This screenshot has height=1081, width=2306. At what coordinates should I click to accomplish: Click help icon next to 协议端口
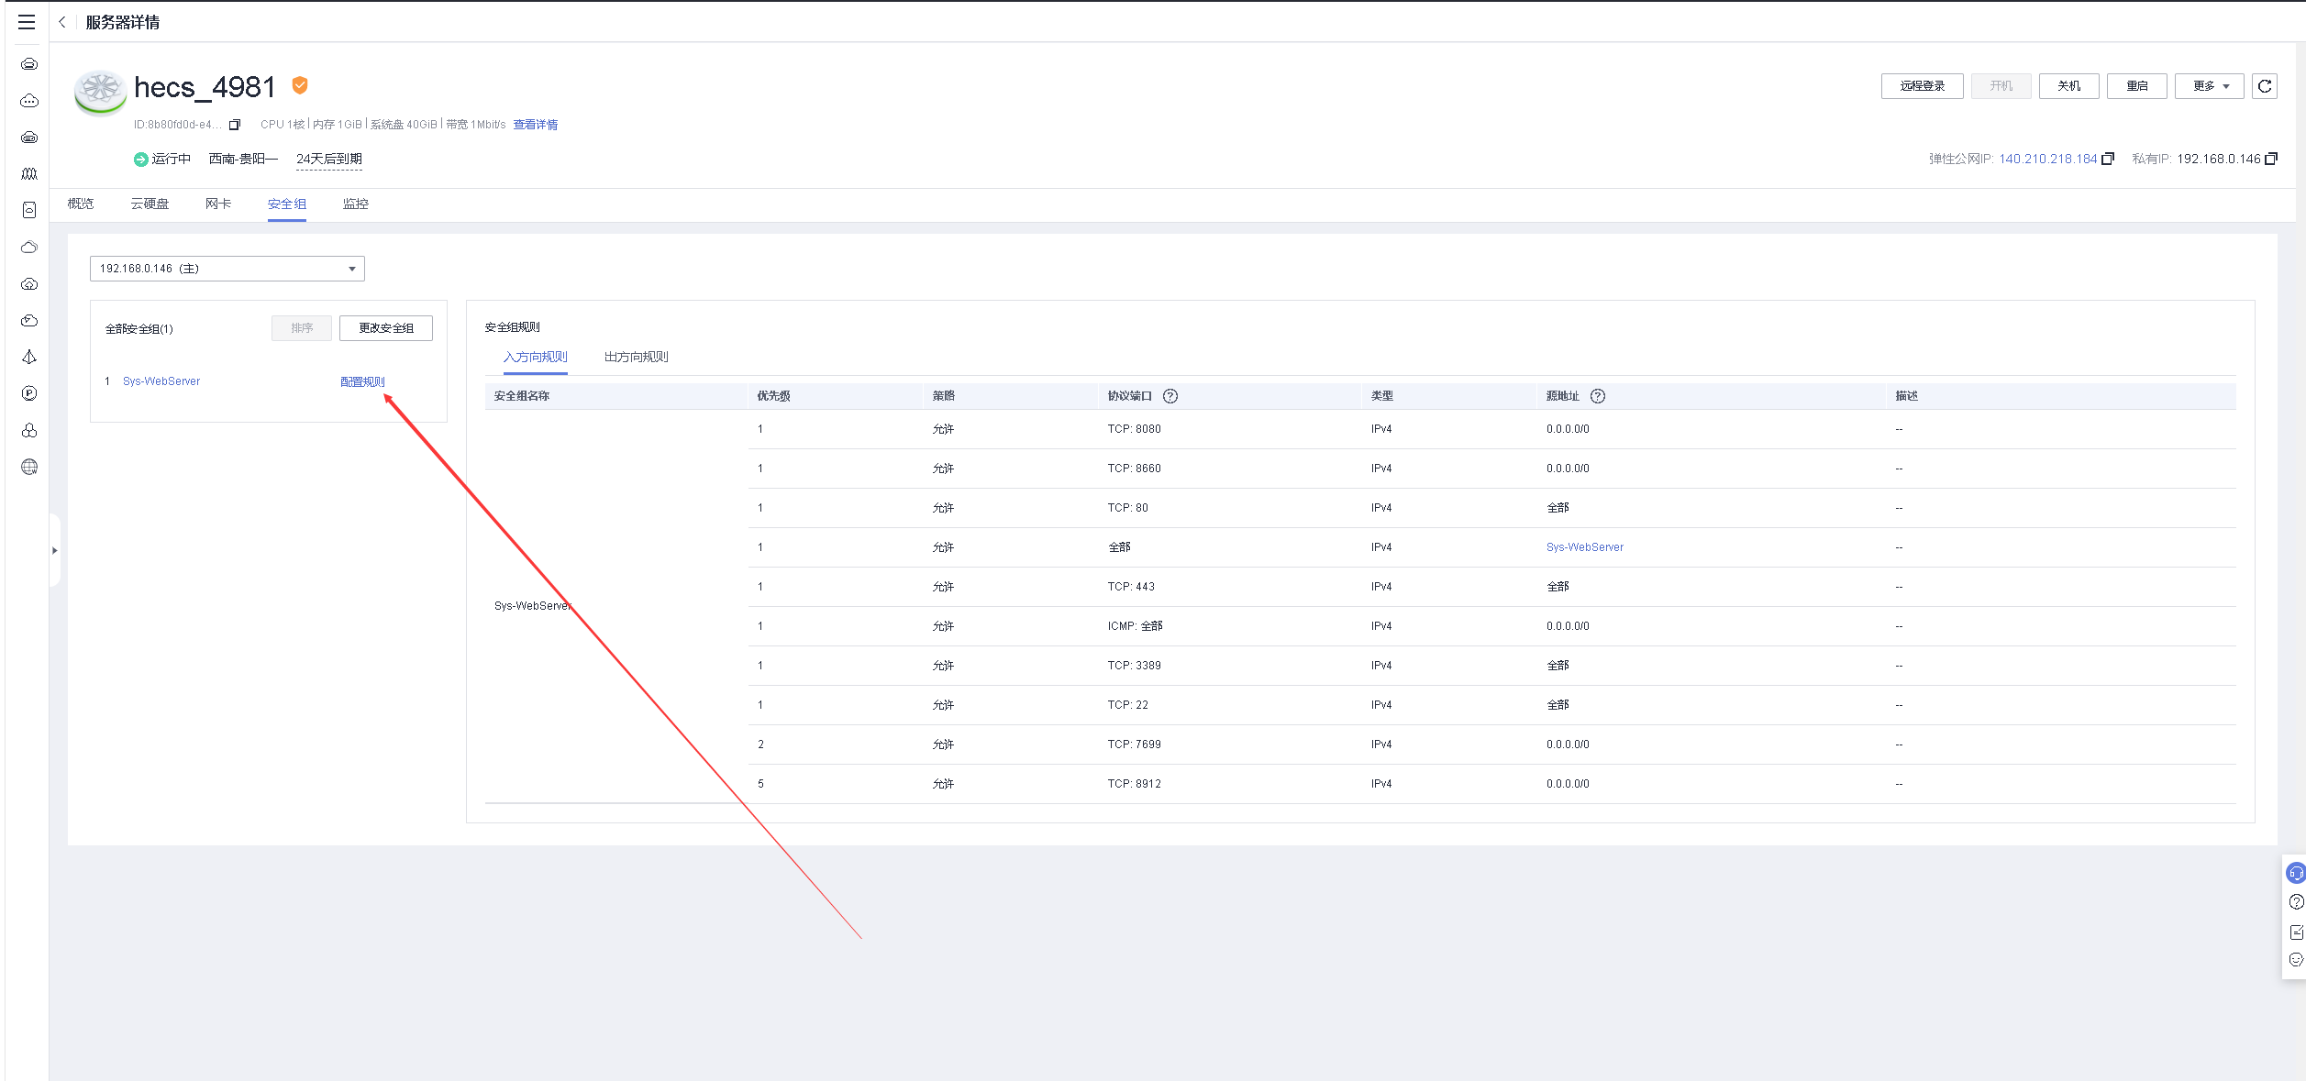(x=1170, y=396)
